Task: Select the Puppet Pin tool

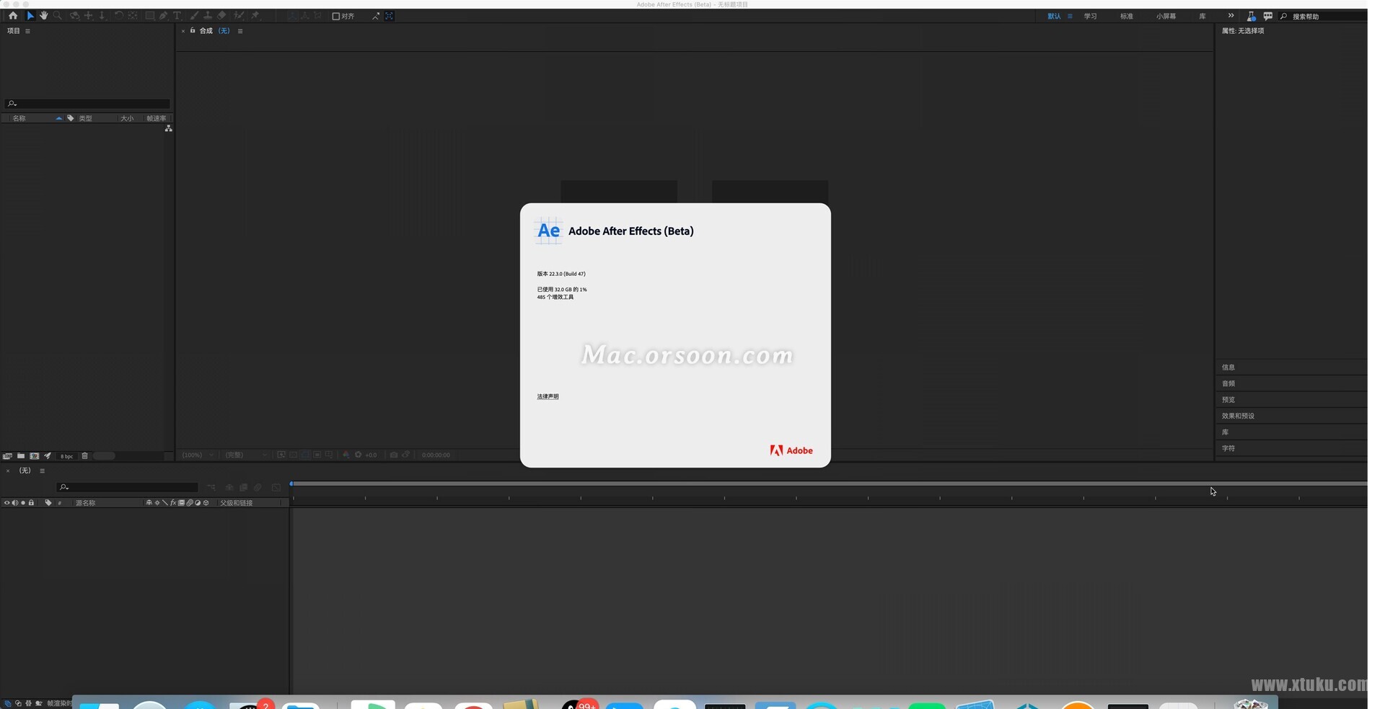Action: (255, 15)
